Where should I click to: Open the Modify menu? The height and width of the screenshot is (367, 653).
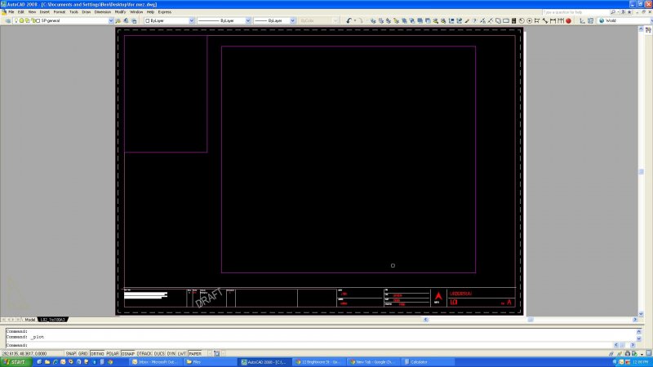tap(120, 12)
